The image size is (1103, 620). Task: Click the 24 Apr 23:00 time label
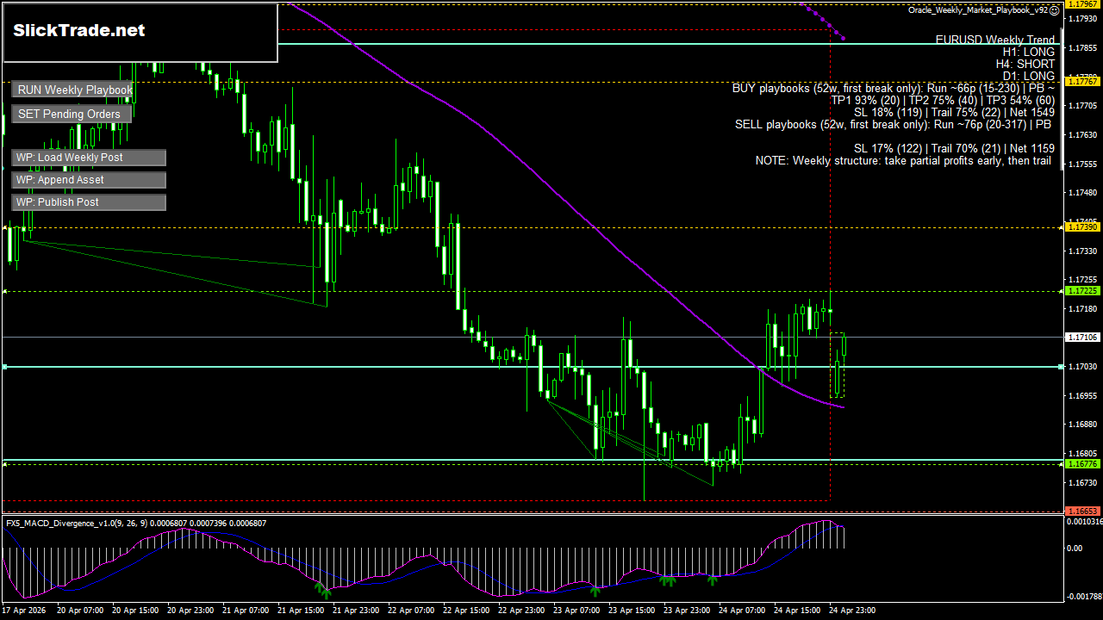tap(853, 610)
